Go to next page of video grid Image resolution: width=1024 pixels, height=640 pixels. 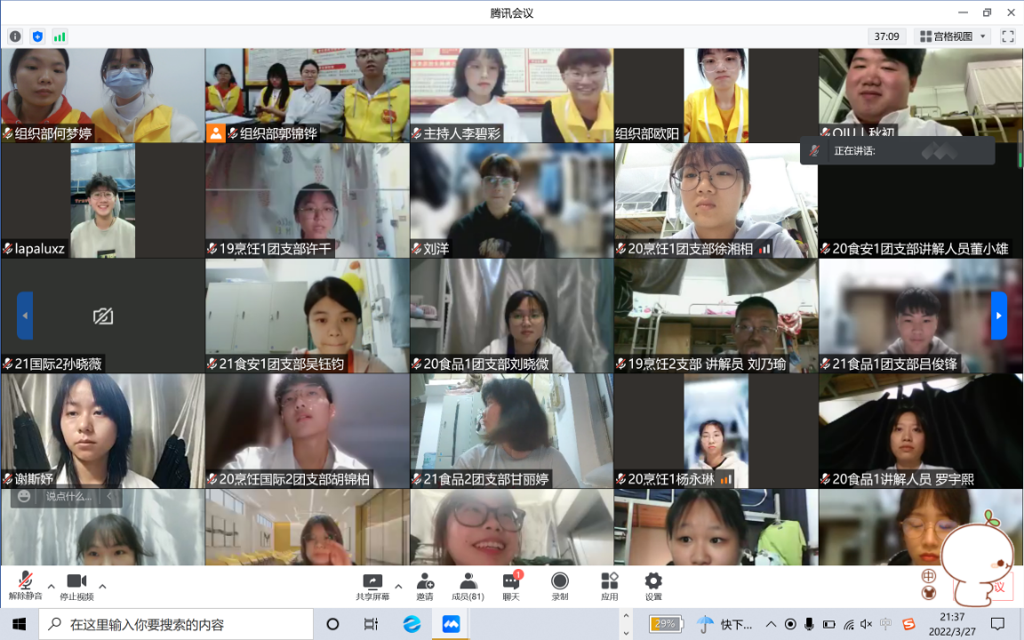pos(999,316)
